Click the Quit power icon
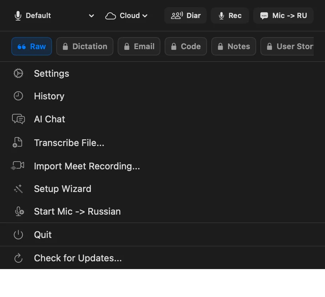325x297 pixels. (x=18, y=234)
